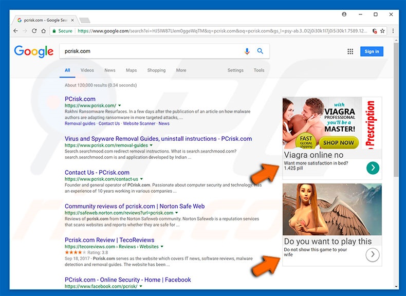This screenshot has width=406, height=296.
Task: Open the Chrome three-dot menu
Action: [393, 31]
